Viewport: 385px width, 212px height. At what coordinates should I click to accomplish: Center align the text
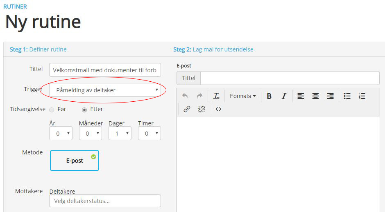coord(315,96)
